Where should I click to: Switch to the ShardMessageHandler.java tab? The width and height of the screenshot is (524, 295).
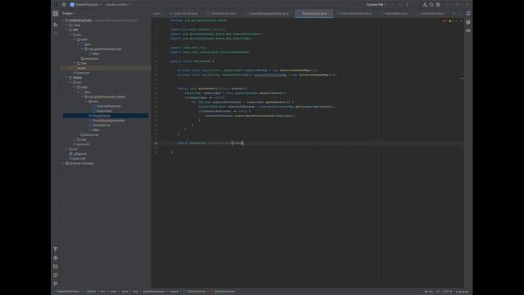[x=267, y=14]
